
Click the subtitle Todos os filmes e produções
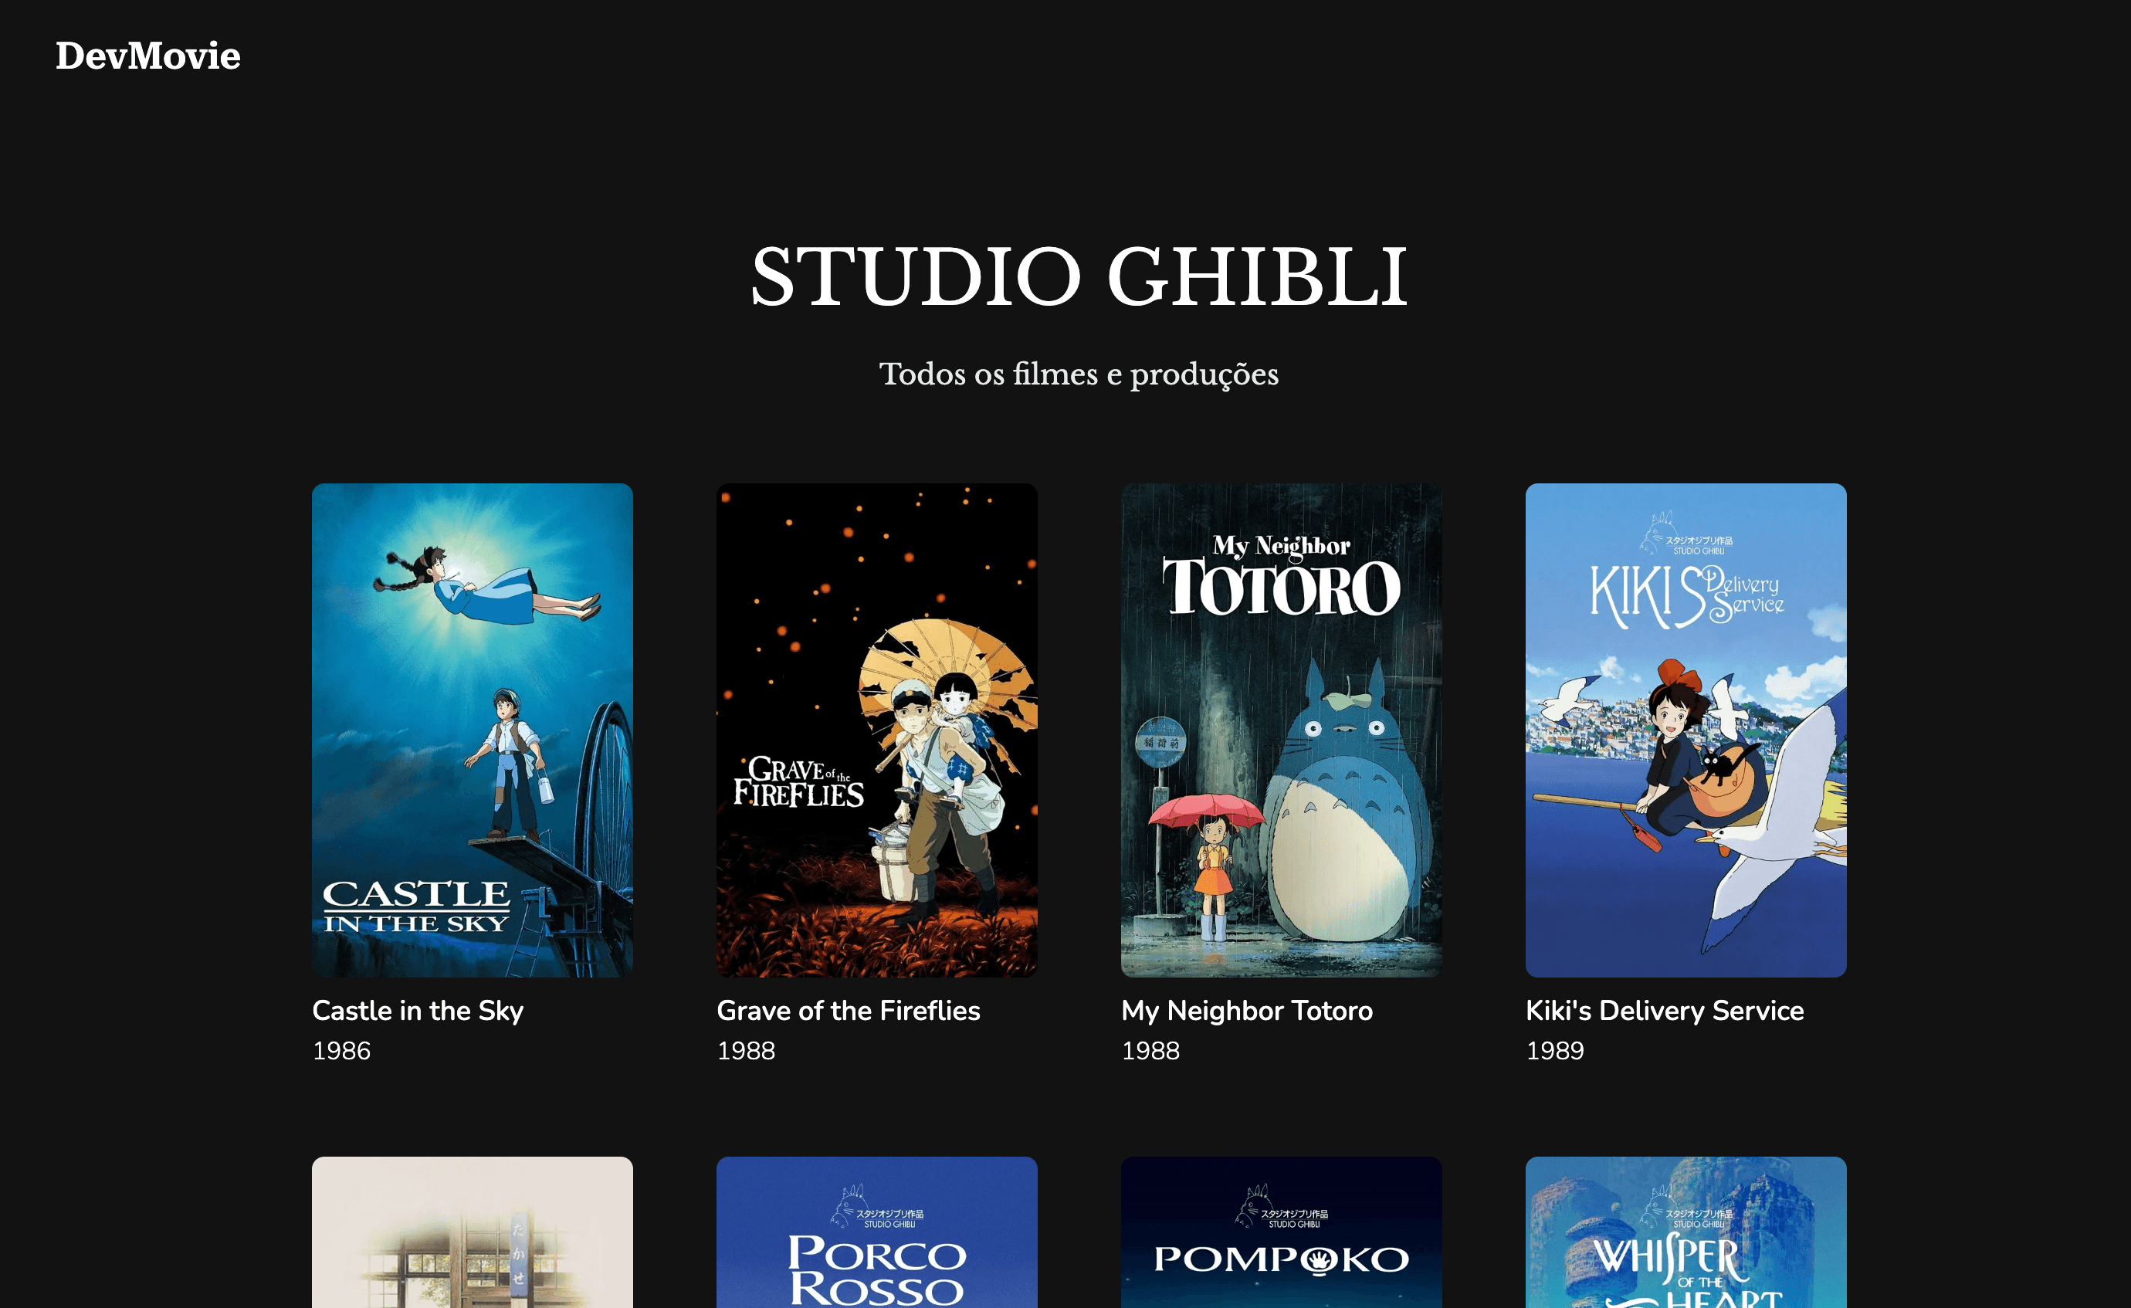[1079, 374]
